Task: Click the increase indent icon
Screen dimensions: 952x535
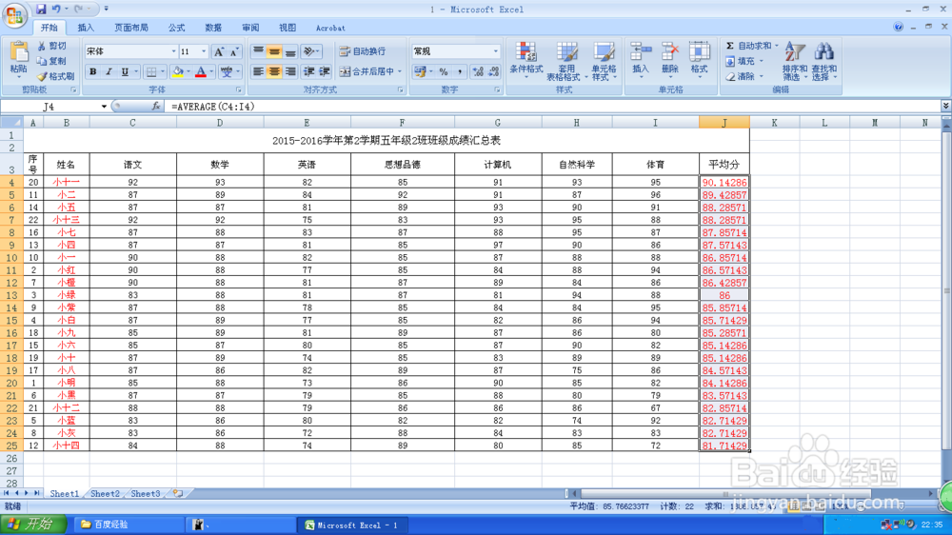Action: tap(325, 71)
